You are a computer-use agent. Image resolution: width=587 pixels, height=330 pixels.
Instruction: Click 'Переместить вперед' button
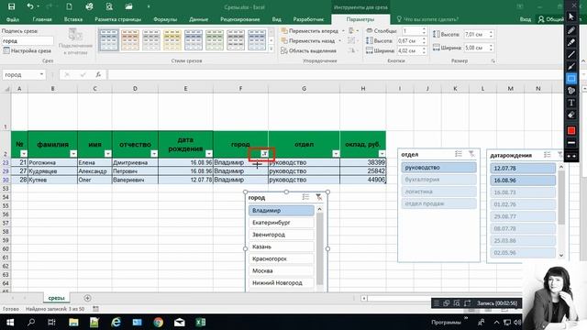[310, 31]
